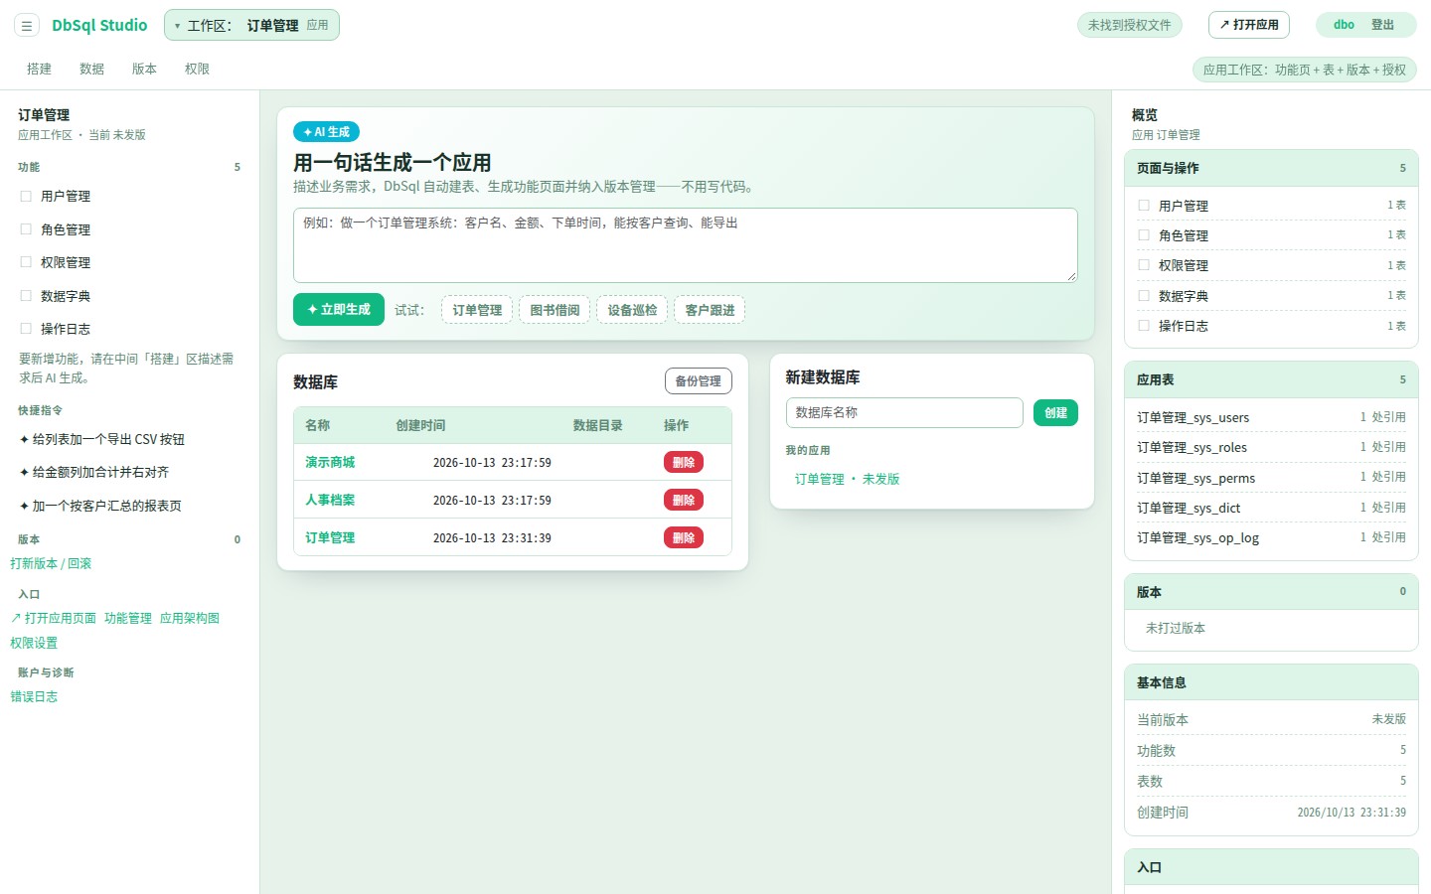Image resolution: width=1431 pixels, height=894 pixels.
Task: Open the 演示商城 database
Action: click(x=330, y=462)
